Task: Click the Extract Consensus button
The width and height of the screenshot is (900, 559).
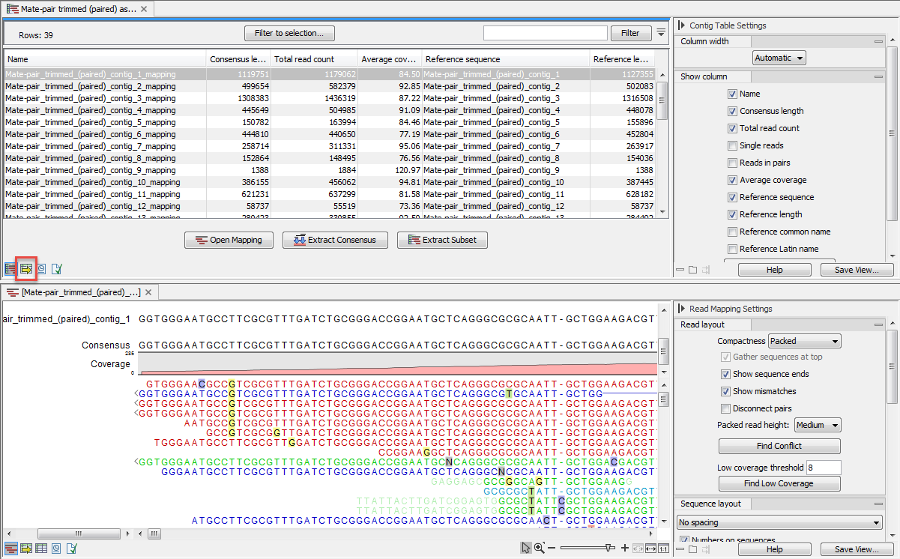Action: pyautogui.click(x=334, y=240)
